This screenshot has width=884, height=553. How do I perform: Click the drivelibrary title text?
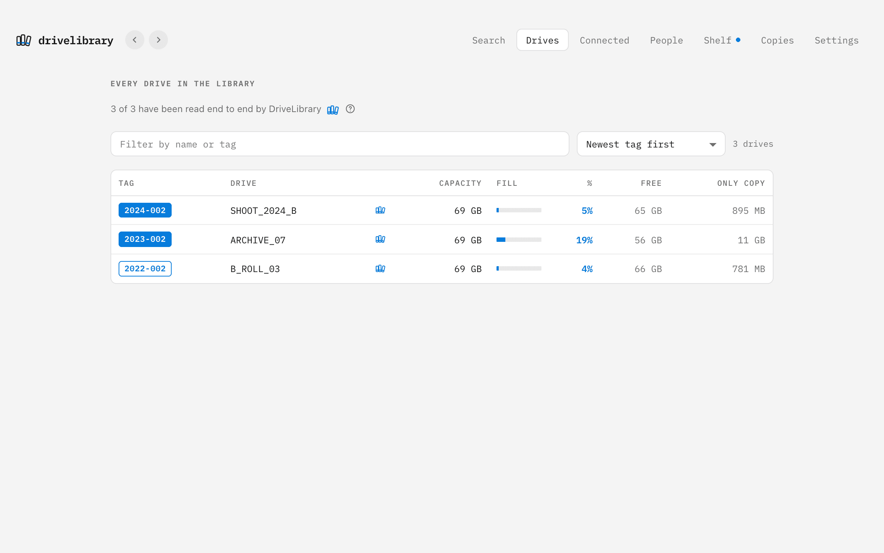(76, 40)
